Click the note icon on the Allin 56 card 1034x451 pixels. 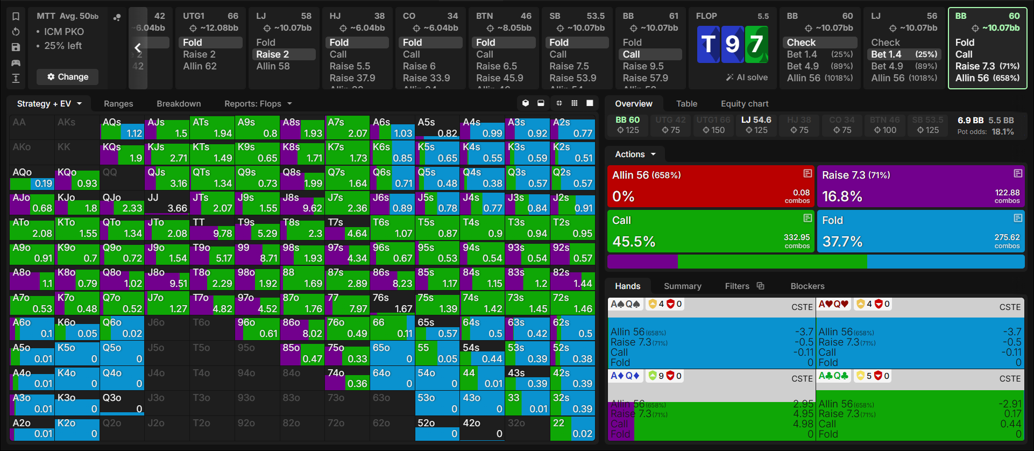[x=808, y=173]
